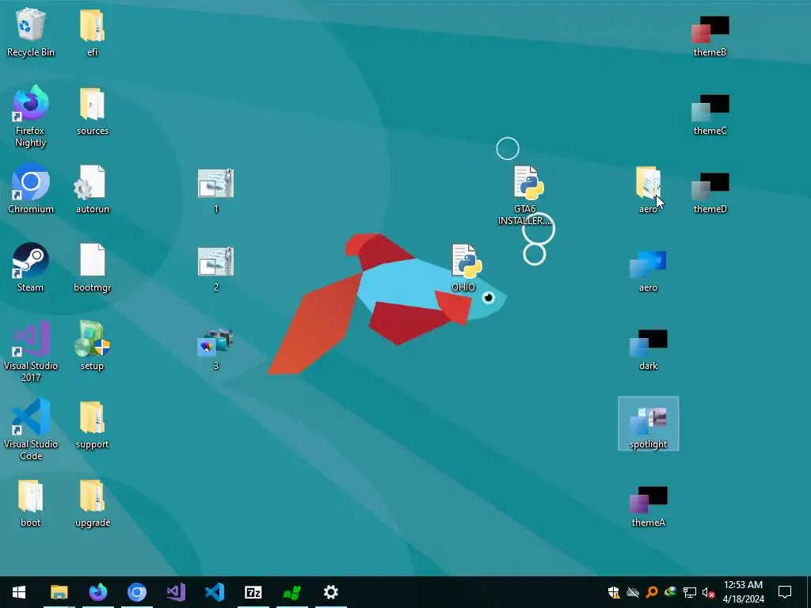Select the setup installer icon
The width and height of the screenshot is (811, 608).
coord(92,345)
